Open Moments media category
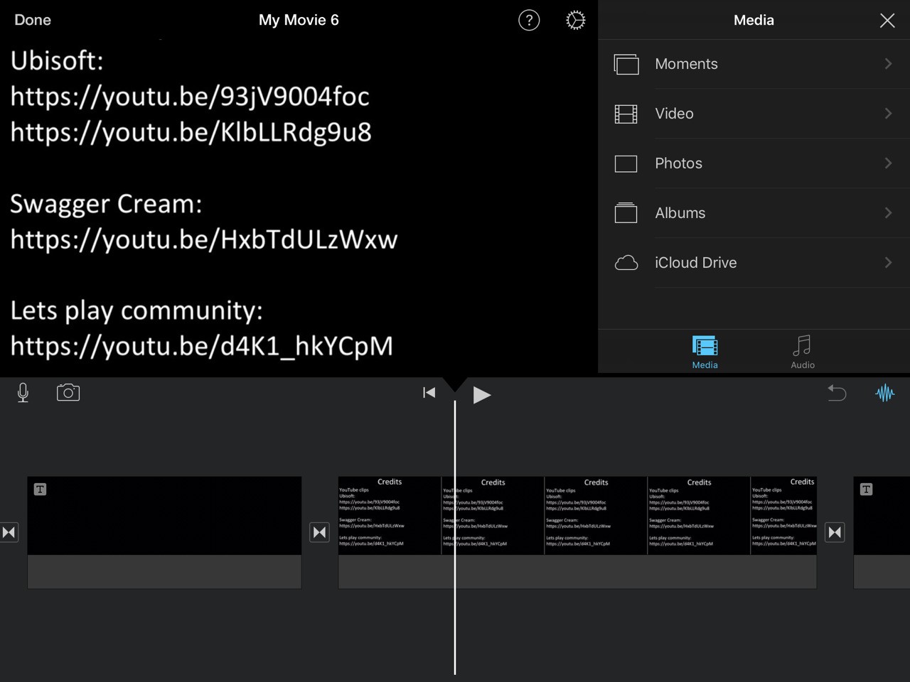 [754, 64]
